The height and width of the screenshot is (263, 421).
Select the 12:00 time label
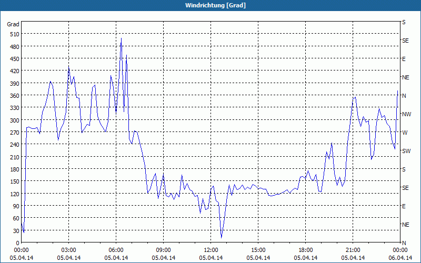click(211, 250)
